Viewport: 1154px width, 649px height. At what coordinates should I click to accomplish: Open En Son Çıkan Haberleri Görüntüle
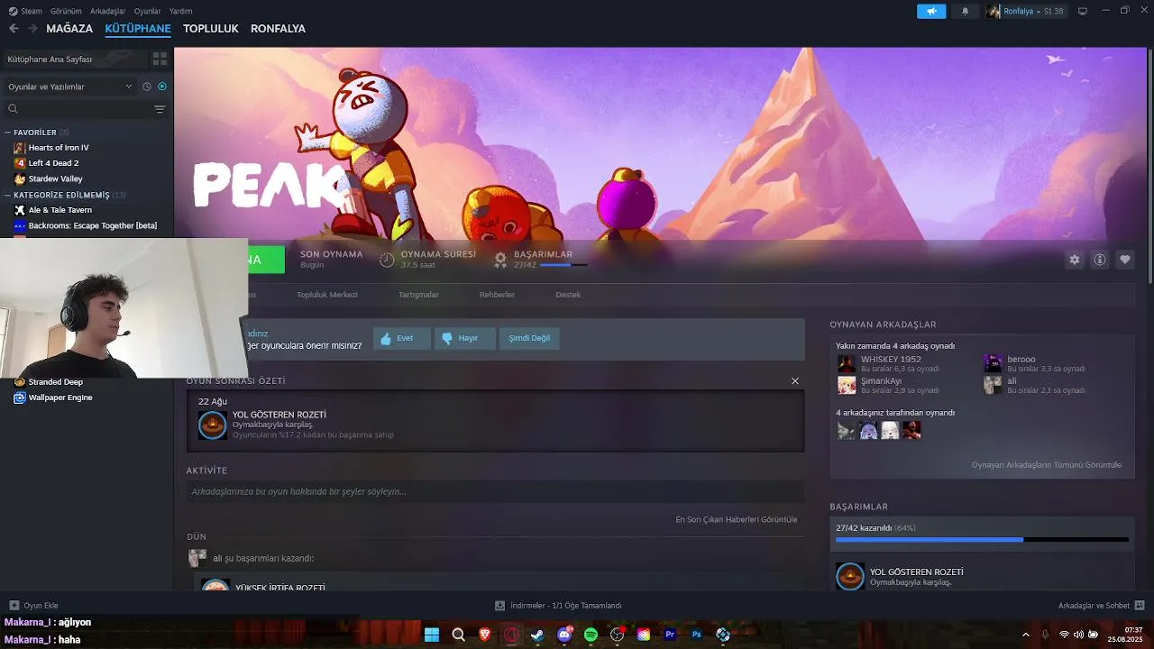coord(737,520)
